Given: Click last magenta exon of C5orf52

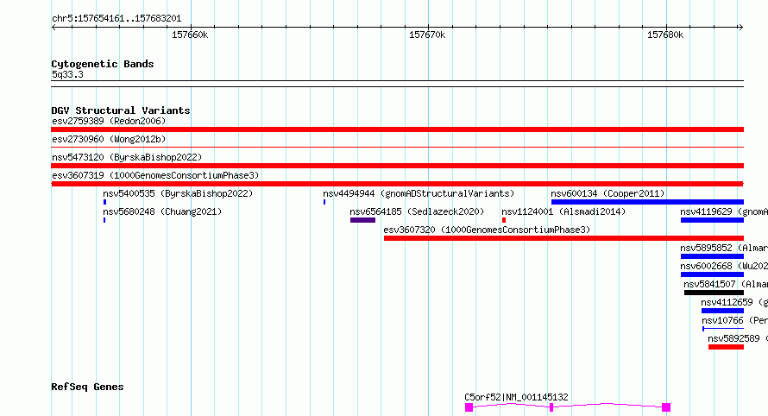Looking at the screenshot, I should click(x=666, y=407).
